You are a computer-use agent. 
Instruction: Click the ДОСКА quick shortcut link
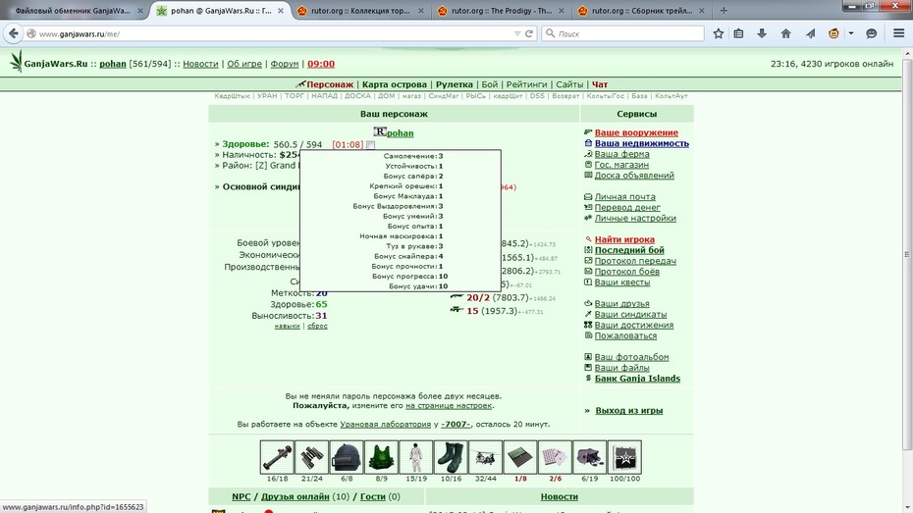click(357, 96)
